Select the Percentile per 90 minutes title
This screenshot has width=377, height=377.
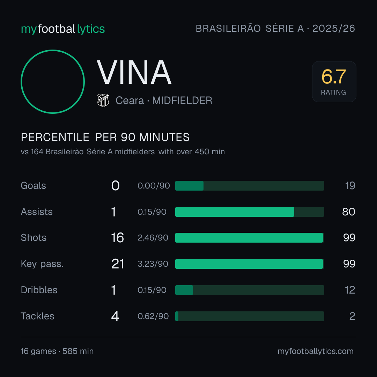point(105,137)
